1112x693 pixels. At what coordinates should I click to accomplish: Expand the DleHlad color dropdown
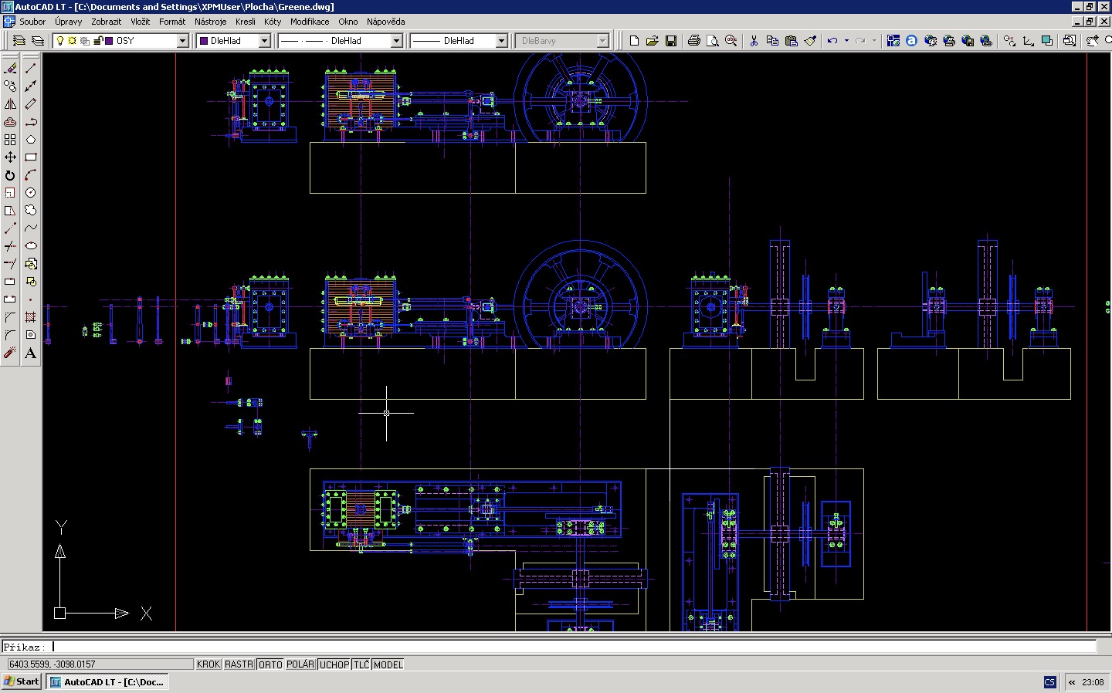pos(264,41)
